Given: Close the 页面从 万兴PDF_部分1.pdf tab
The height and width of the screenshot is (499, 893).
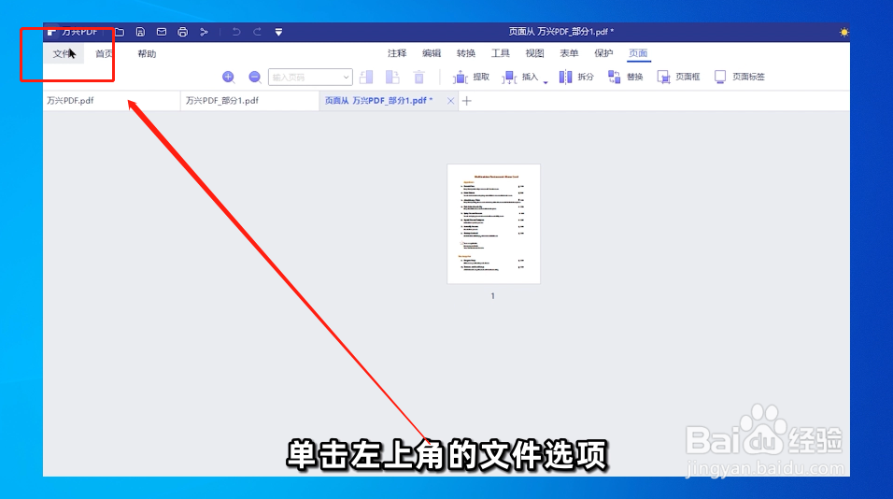Looking at the screenshot, I should [x=450, y=101].
